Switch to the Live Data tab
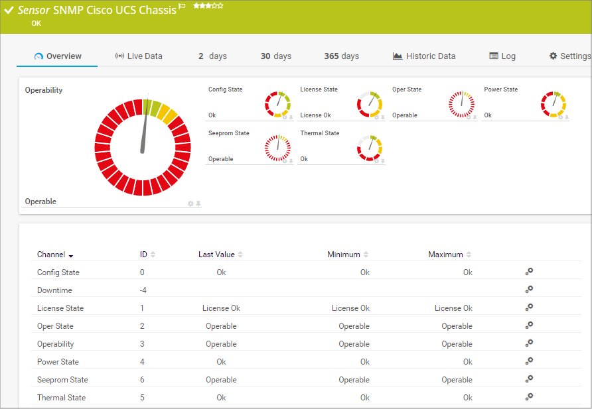Screen dimensions: 592x409 click(x=139, y=56)
